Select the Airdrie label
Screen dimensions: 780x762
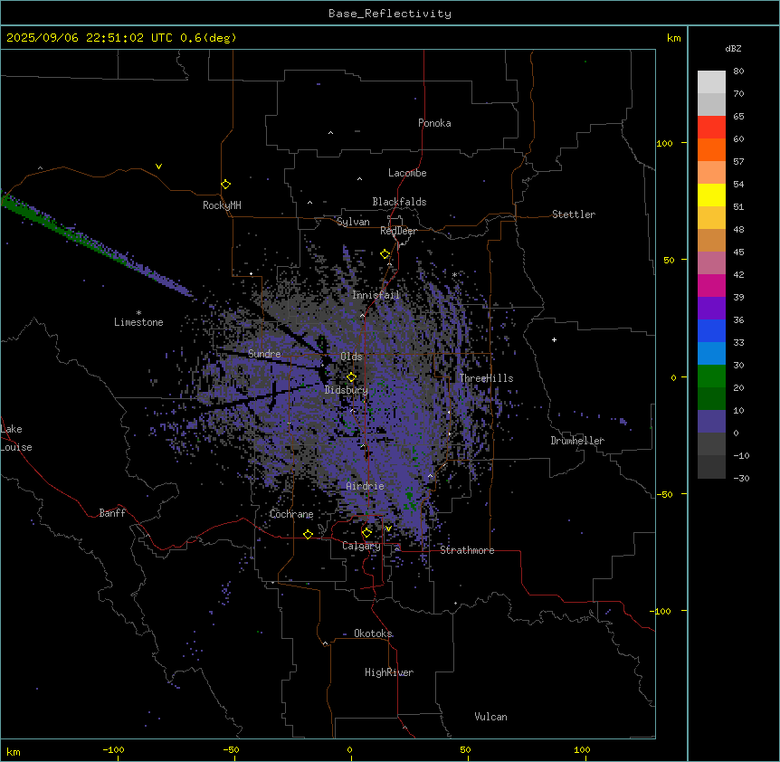click(366, 486)
